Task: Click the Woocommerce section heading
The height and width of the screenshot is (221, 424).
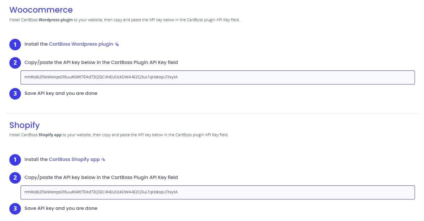Action: (41, 10)
